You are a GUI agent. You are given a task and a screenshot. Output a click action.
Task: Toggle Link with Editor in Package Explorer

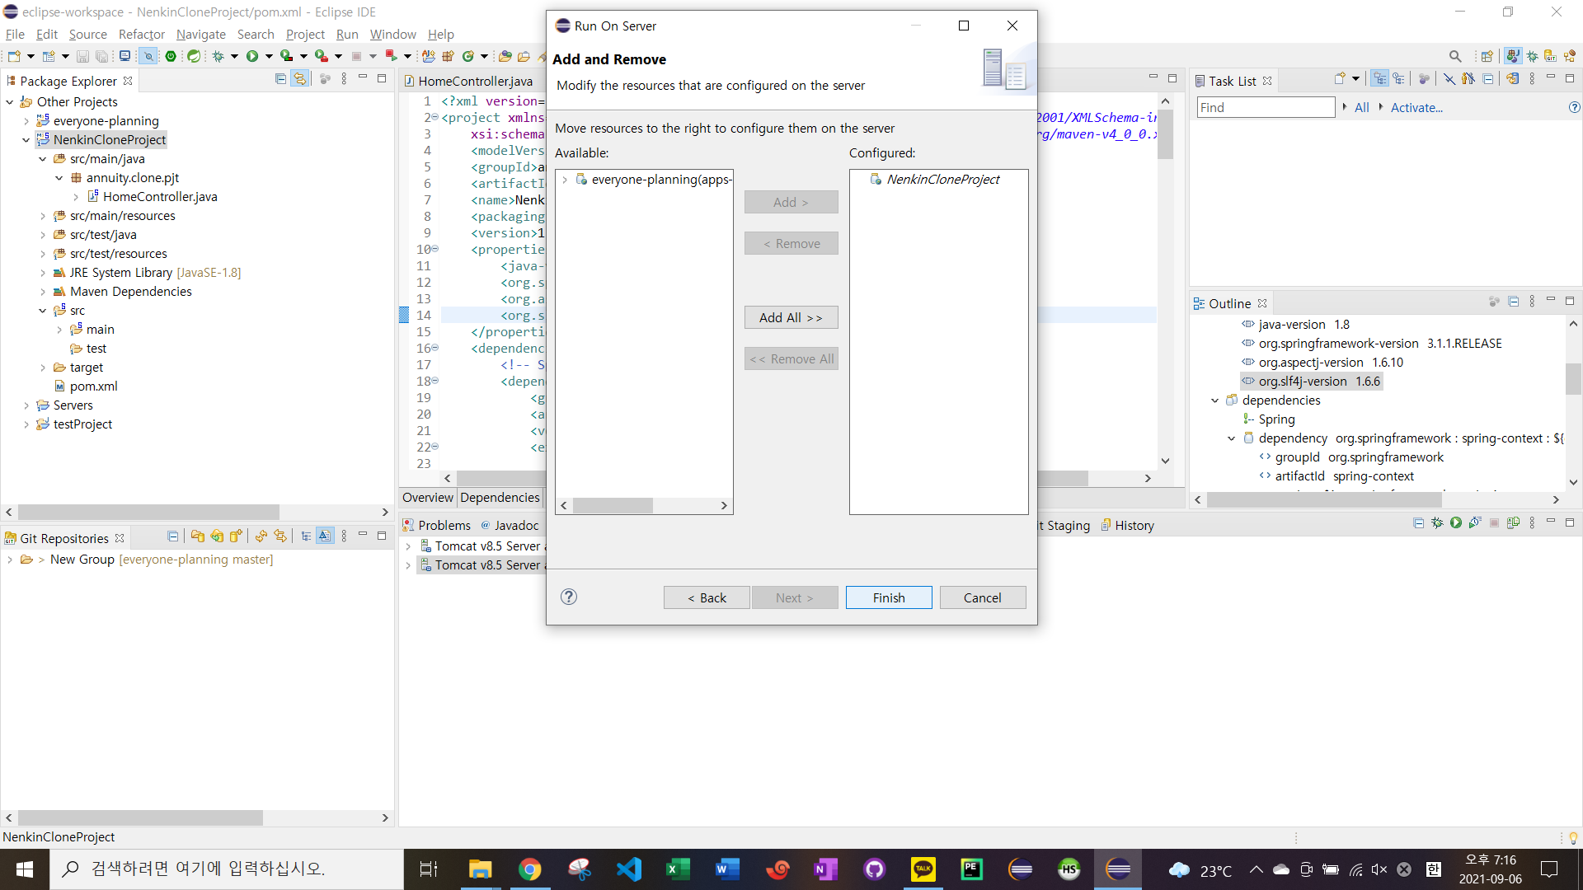(300, 79)
